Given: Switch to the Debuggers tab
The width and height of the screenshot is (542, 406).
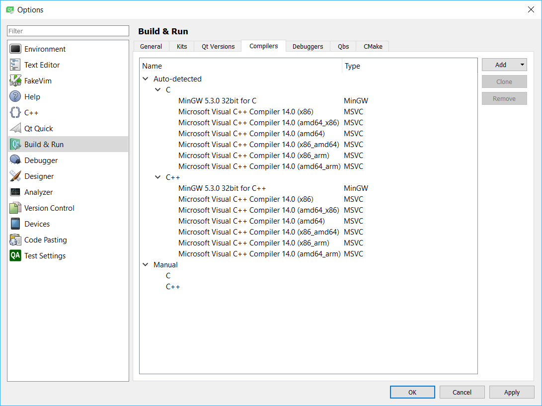Looking at the screenshot, I should 308,46.
